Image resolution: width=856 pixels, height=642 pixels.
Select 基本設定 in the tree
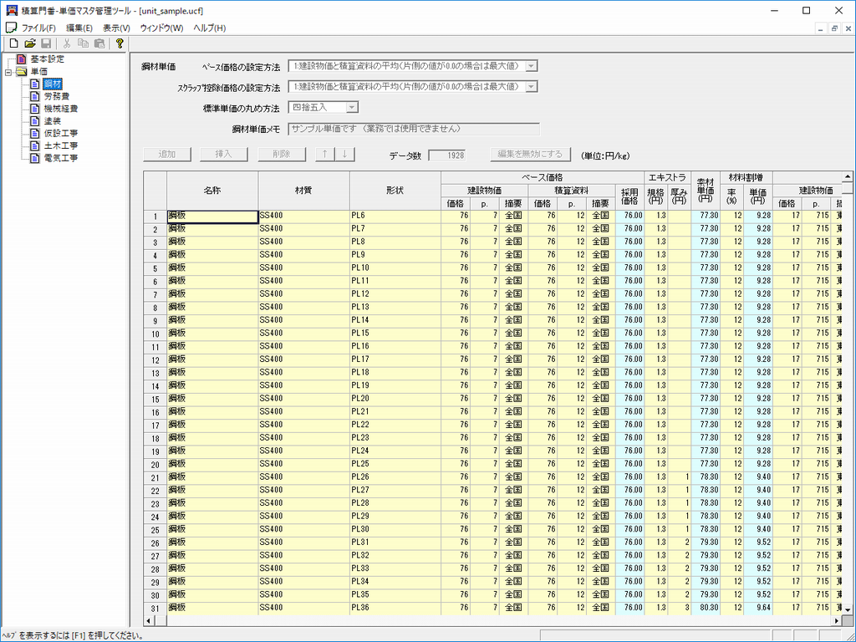[x=47, y=59]
